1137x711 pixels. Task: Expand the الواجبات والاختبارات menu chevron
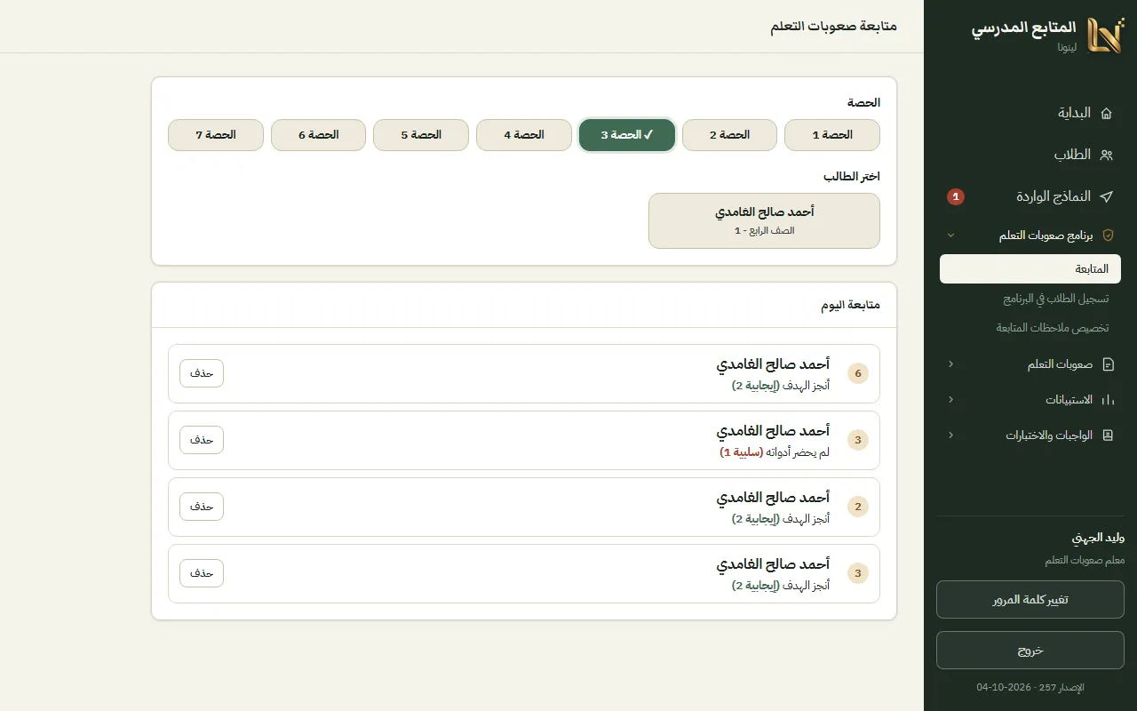[x=950, y=435]
